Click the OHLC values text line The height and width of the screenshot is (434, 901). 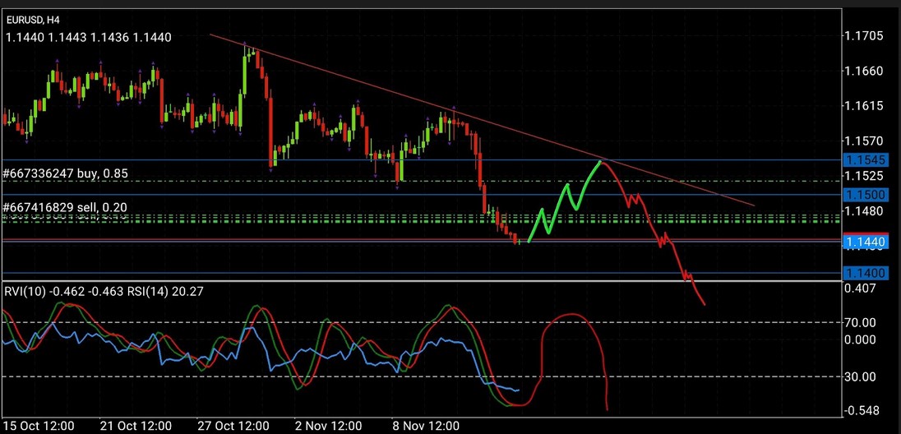pos(89,37)
